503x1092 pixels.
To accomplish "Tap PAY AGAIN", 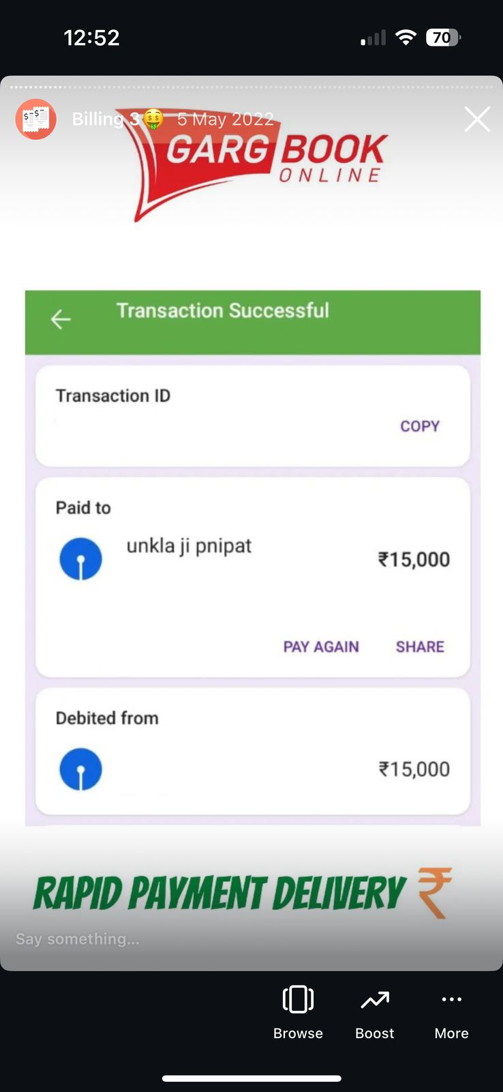I will [x=321, y=646].
